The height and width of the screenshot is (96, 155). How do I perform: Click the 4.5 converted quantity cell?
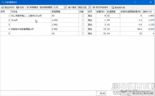[x=131, y=24]
